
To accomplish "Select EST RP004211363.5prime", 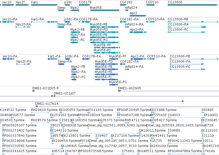I will point(185,141).
